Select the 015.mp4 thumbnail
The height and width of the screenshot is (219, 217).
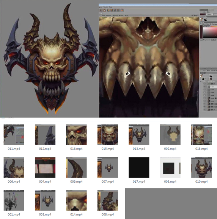pyautogui.click(x=108, y=135)
